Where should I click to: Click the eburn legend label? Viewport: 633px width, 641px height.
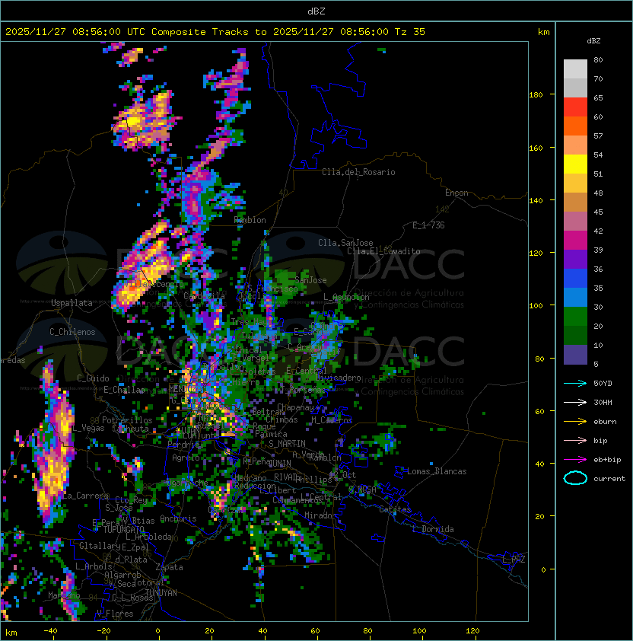[x=605, y=422]
